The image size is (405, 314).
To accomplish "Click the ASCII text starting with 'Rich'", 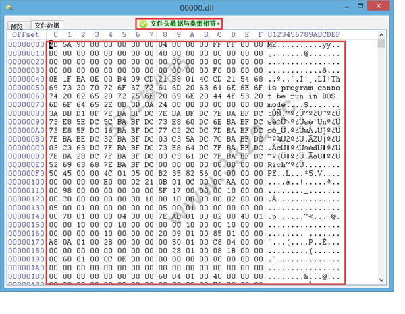I will 304,165.
